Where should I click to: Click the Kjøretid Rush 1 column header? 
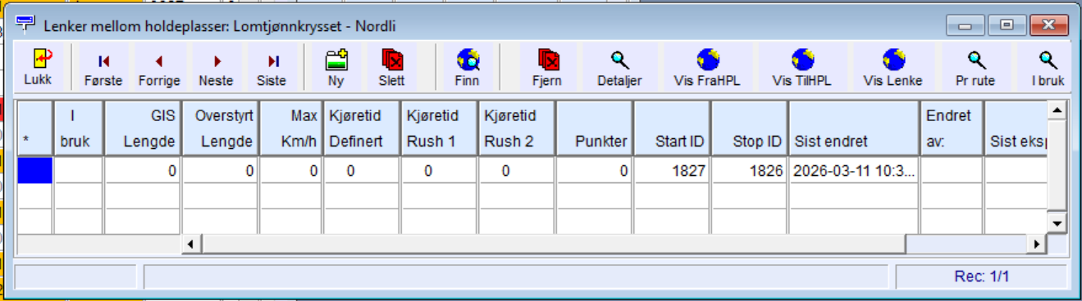pos(439,128)
